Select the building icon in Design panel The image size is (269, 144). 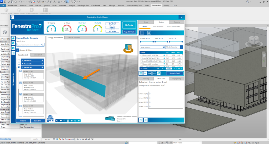tap(149, 33)
